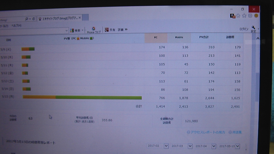Expand the 2017-04 month dropdown
274x154 pixels.
coord(214,146)
